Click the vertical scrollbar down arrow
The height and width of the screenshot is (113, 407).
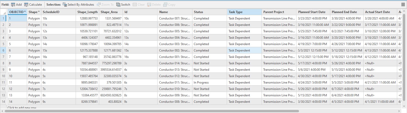(404, 106)
